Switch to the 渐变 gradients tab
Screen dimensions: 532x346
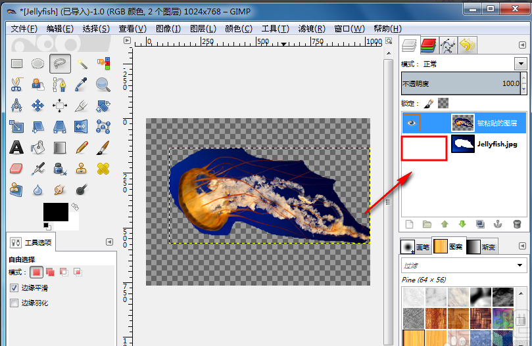coord(481,247)
